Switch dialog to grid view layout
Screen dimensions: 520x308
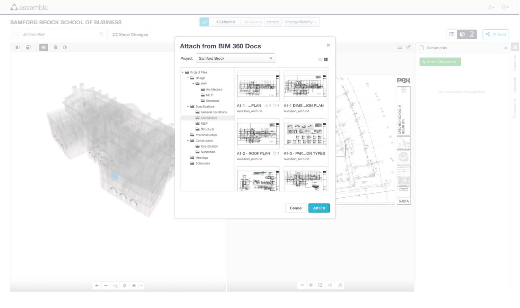pyautogui.click(x=326, y=59)
